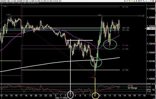This screenshot has height=99, width=156.
Task: Click the 1.10800 price axis label
Action: click(151, 52)
